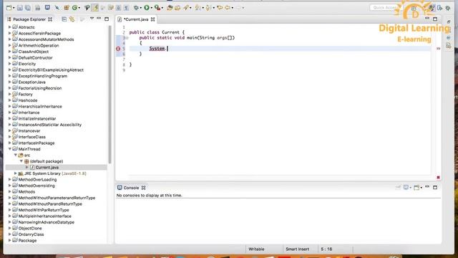Viewport: 458px width, 258px height.
Task: Select the ObjectClone project
Action: 30,228
